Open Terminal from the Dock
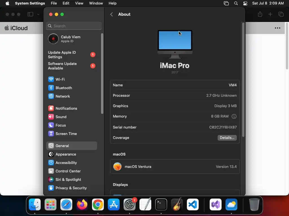The height and width of the screenshot is (216, 289). click(x=161, y=204)
